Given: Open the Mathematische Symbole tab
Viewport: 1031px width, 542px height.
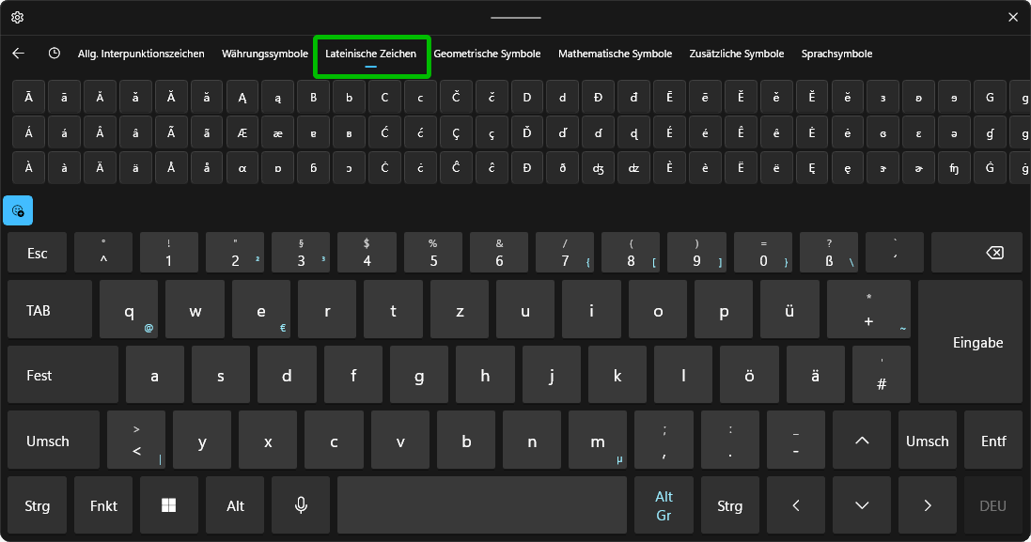Looking at the screenshot, I should (x=615, y=54).
